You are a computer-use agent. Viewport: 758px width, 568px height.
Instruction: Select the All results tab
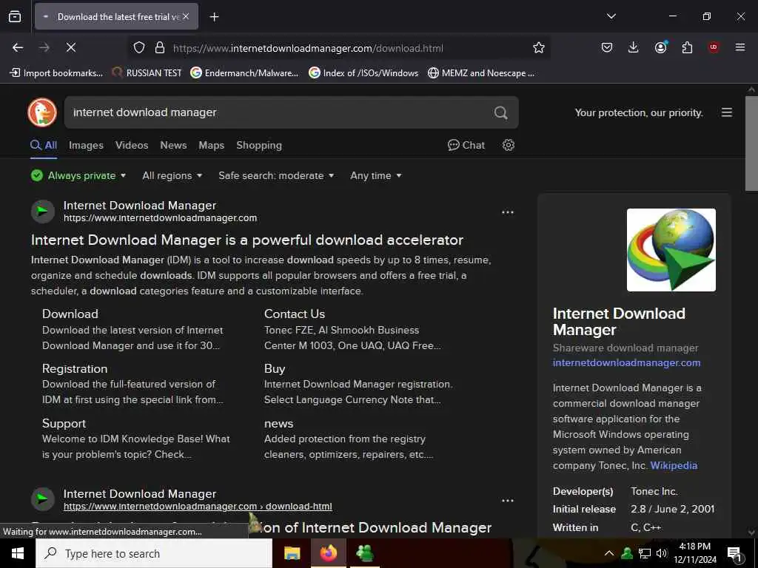pyautogui.click(x=44, y=145)
